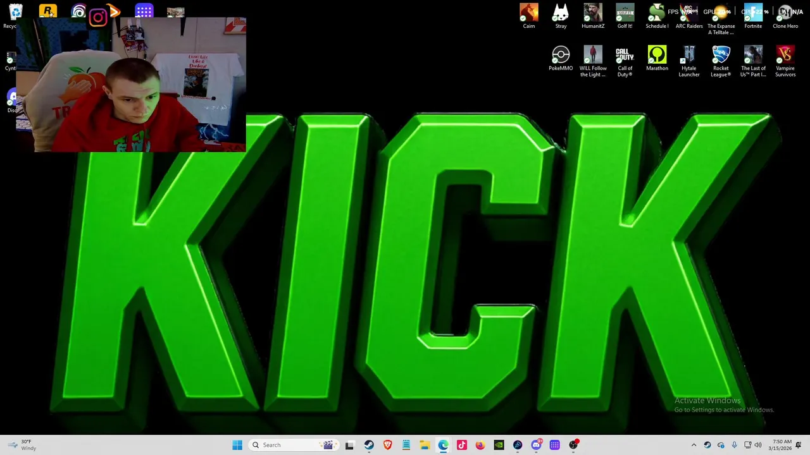
Task: Open OBS Studio on the taskbar
Action: point(573,445)
